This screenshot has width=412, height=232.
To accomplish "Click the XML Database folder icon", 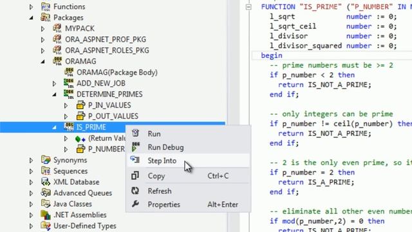I will (46, 182).
